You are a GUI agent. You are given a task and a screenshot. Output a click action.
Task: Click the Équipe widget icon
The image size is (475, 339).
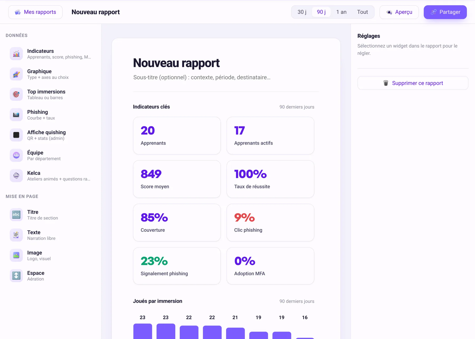click(16, 155)
